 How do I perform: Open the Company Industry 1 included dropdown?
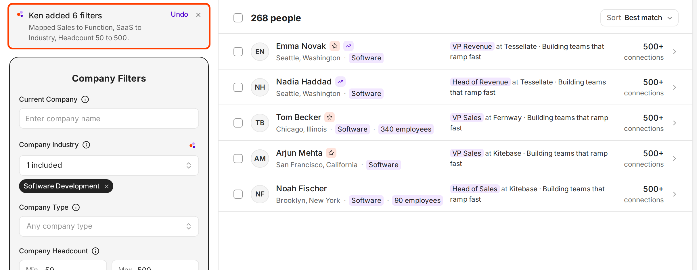pos(109,165)
